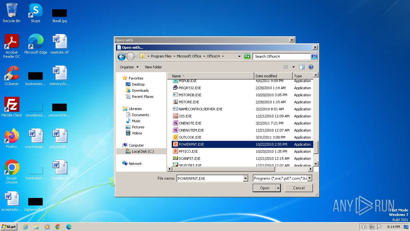Toggle the preview pane icon

(302, 67)
